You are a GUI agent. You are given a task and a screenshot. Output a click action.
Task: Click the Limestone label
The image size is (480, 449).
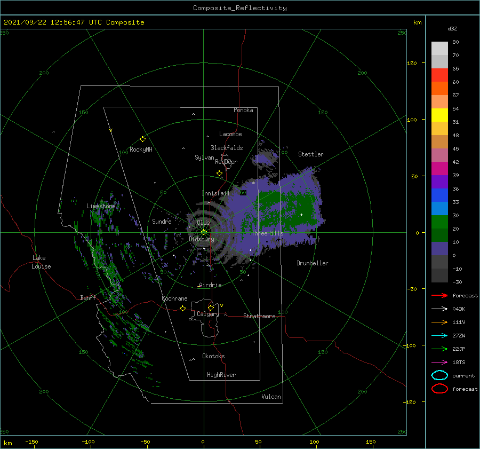coord(101,206)
